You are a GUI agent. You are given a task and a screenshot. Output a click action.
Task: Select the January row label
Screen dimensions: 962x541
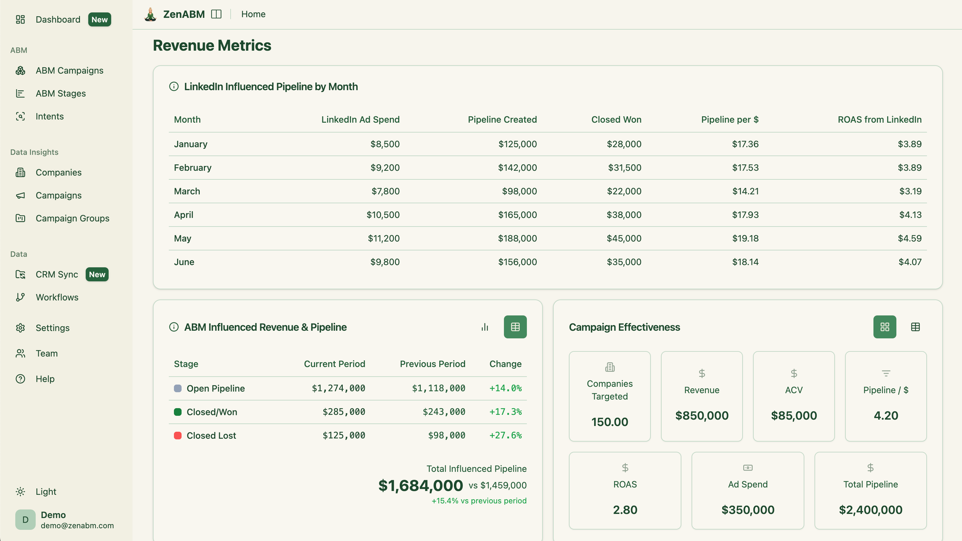pyautogui.click(x=190, y=144)
